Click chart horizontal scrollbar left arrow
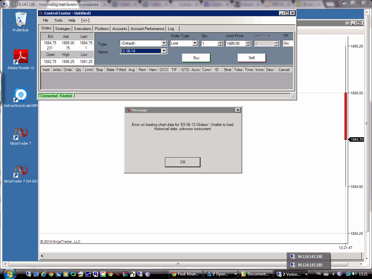Screen dimensions: 372x279 click(42, 256)
